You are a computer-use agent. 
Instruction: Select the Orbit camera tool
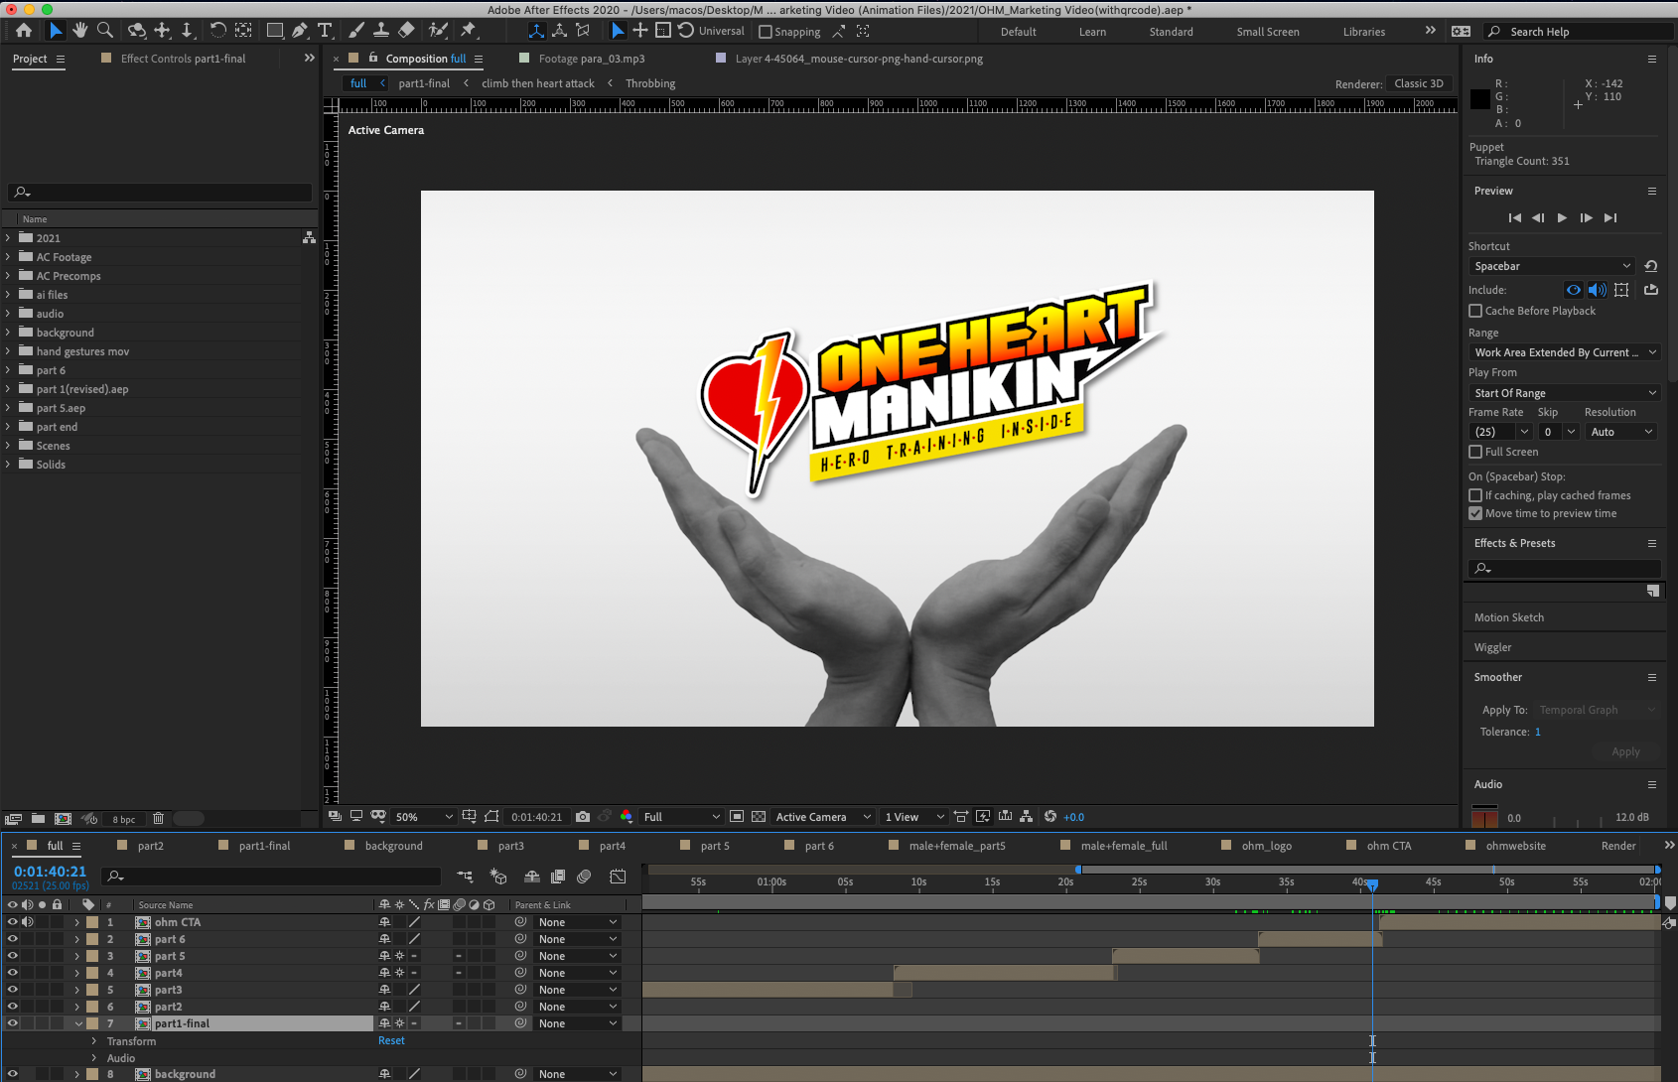[137, 31]
